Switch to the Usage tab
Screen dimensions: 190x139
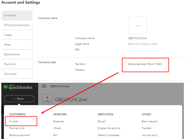[x=17, y=35]
